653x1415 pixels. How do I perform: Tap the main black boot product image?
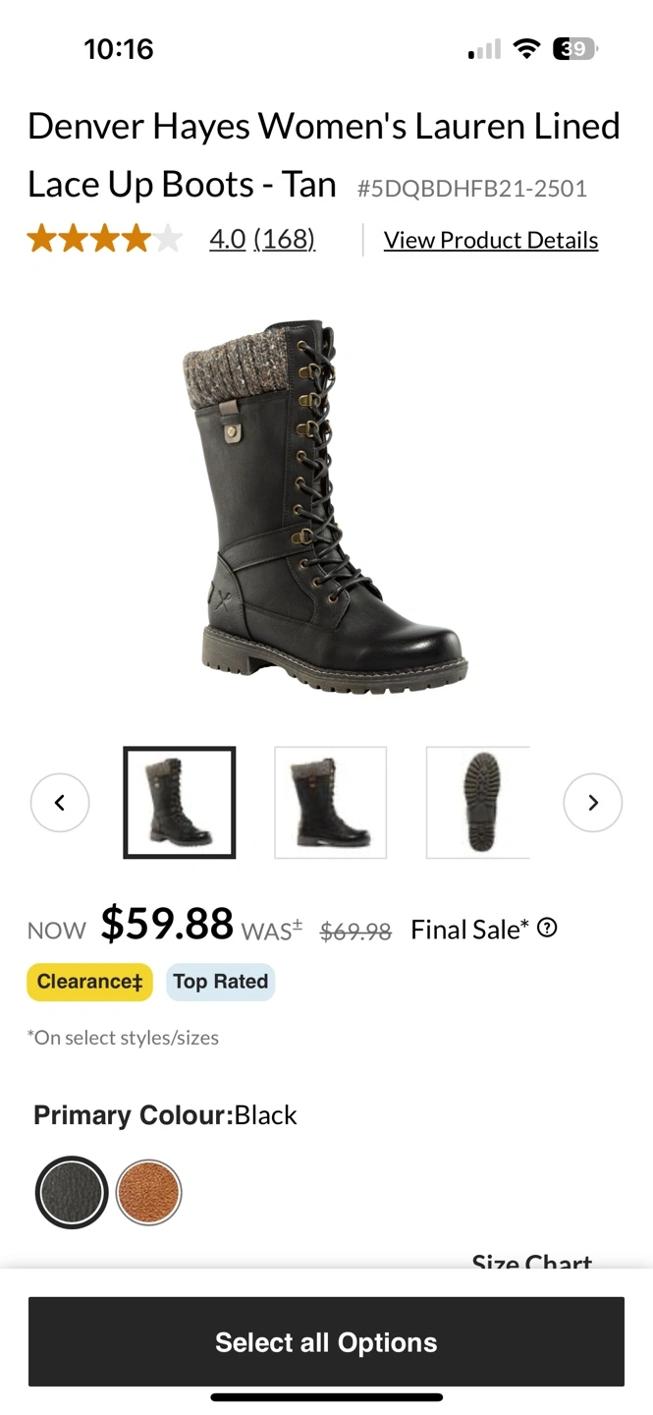[x=324, y=508]
